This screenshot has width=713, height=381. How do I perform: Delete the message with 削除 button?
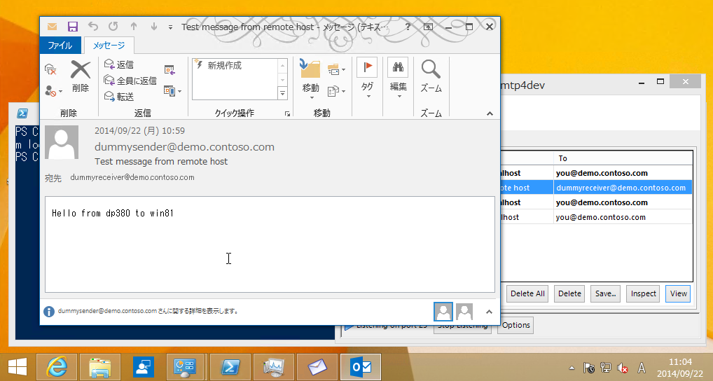[x=81, y=76]
